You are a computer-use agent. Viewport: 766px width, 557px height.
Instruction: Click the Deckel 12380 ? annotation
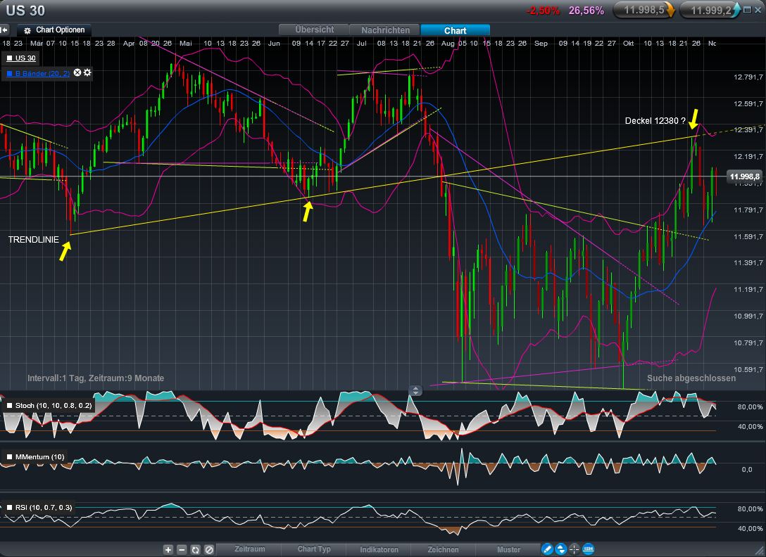[655, 120]
